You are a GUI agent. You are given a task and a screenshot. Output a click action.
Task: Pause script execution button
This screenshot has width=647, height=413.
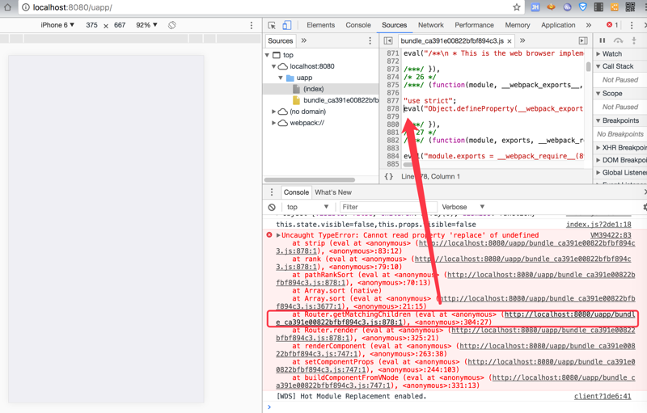(603, 40)
